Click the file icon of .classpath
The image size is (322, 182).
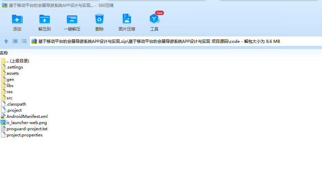click(3, 104)
